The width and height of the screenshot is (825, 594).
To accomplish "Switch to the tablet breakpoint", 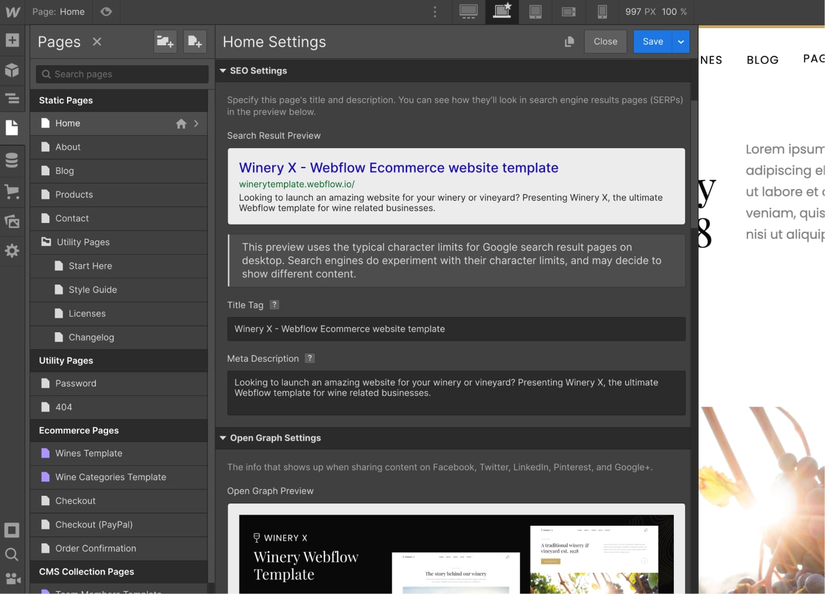I will [x=535, y=12].
